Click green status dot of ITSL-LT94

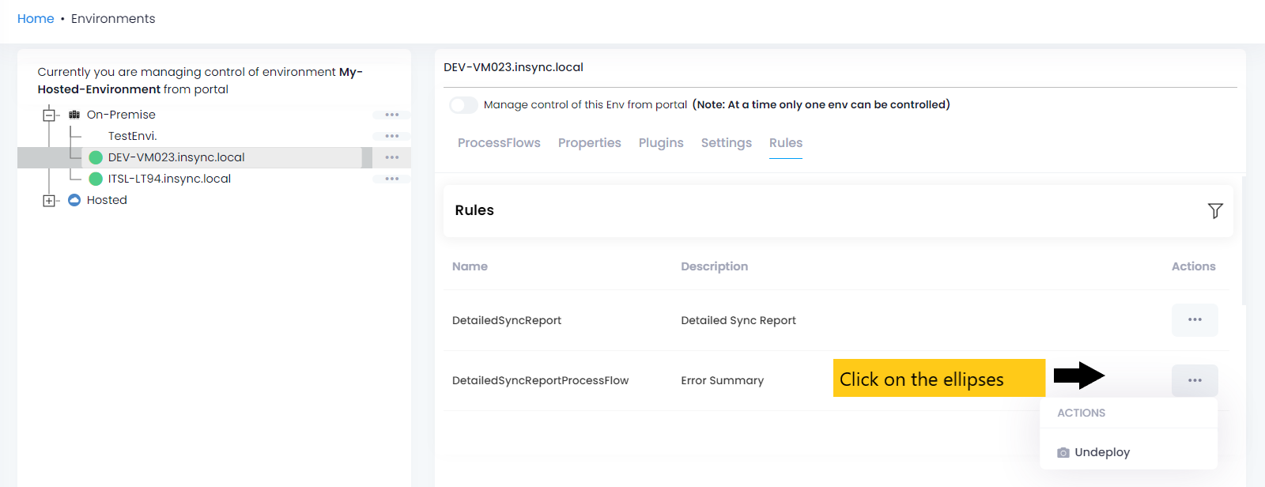point(96,179)
